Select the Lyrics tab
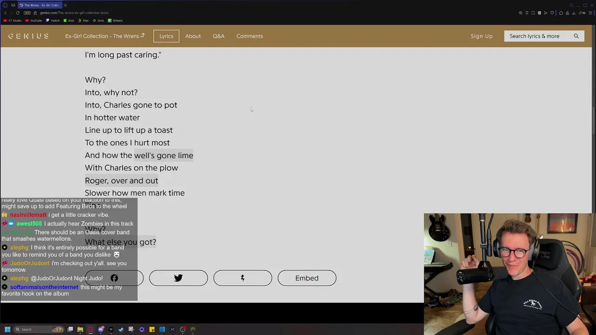Image resolution: width=596 pixels, height=335 pixels. click(166, 36)
